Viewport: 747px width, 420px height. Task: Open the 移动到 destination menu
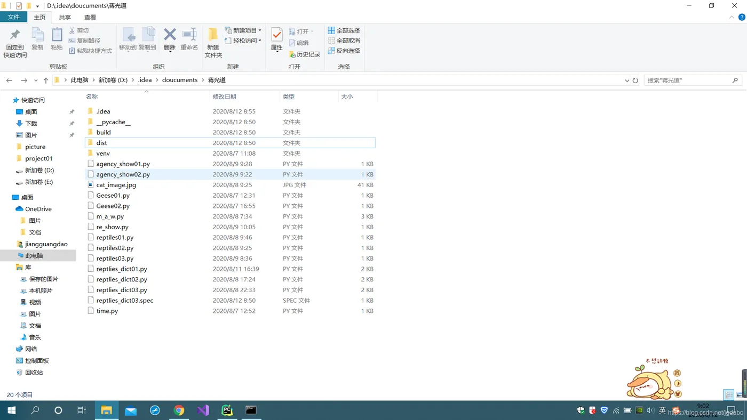tap(128, 39)
